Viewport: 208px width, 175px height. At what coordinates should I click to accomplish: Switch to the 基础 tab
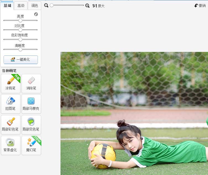tap(7, 6)
